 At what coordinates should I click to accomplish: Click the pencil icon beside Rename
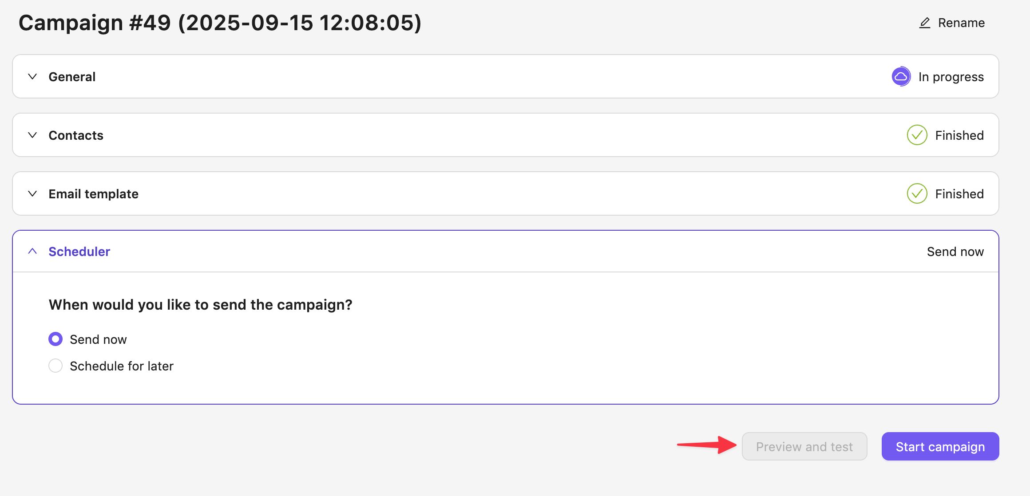pos(924,23)
